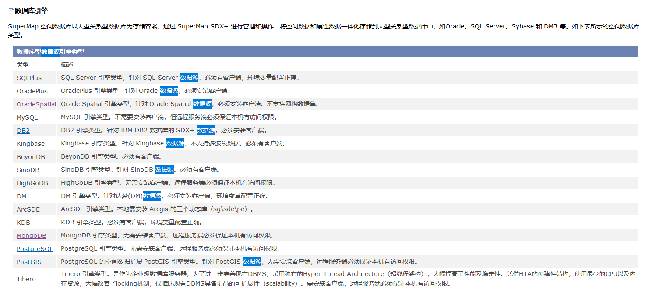Click the PostGIS 引擎类型 description text

click(240, 262)
